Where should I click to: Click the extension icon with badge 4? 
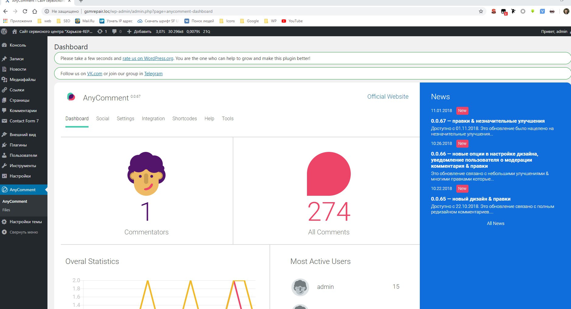point(504,12)
